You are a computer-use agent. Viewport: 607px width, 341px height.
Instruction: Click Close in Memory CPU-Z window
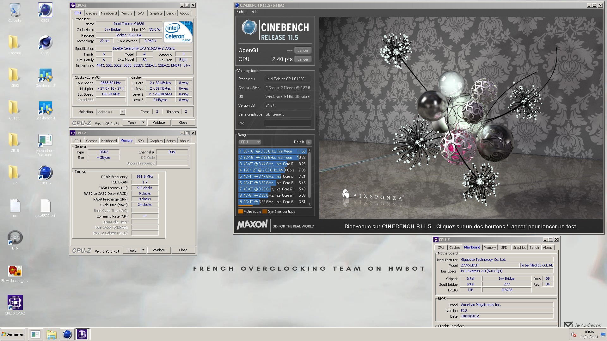click(x=183, y=250)
